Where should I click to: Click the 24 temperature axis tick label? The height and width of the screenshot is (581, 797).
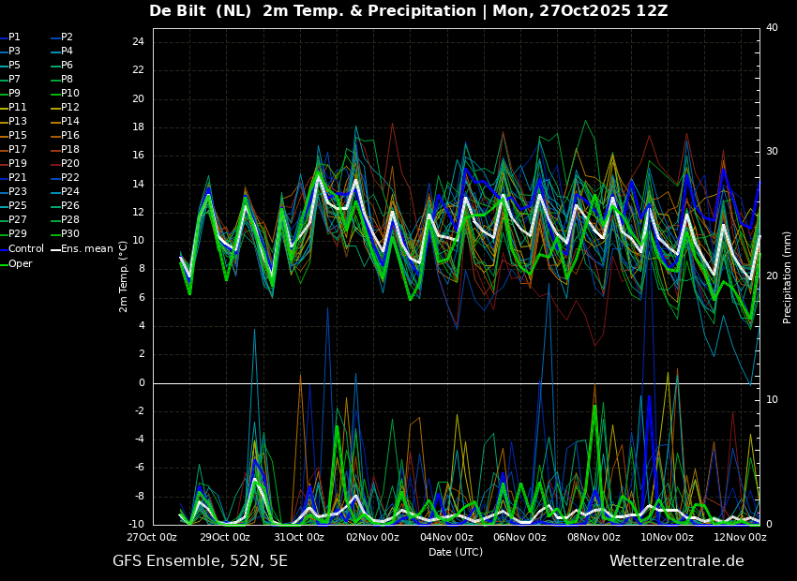pos(138,42)
